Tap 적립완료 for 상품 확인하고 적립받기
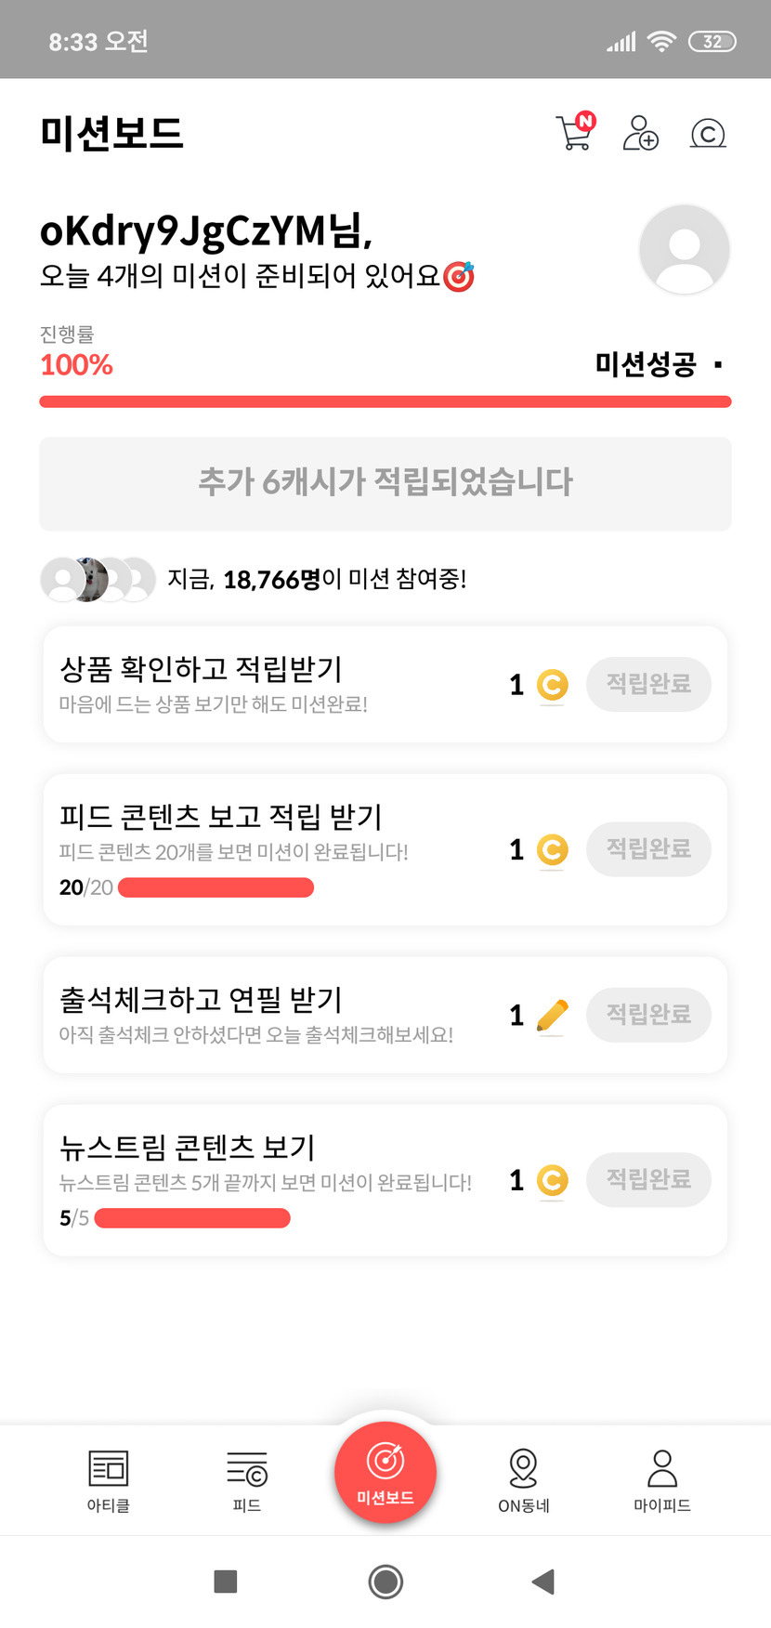The height and width of the screenshot is (1628, 771). (x=648, y=685)
